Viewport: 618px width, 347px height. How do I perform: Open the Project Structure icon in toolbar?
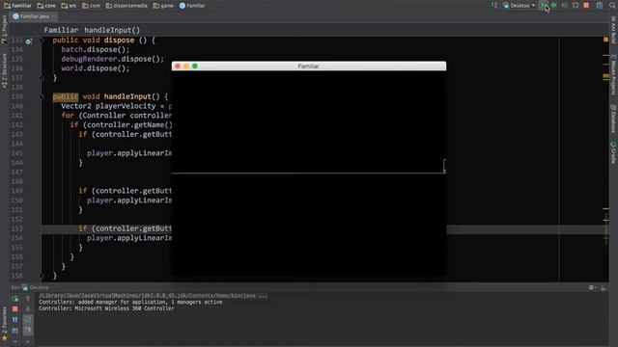[600, 6]
